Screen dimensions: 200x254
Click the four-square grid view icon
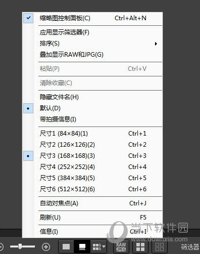point(140,247)
